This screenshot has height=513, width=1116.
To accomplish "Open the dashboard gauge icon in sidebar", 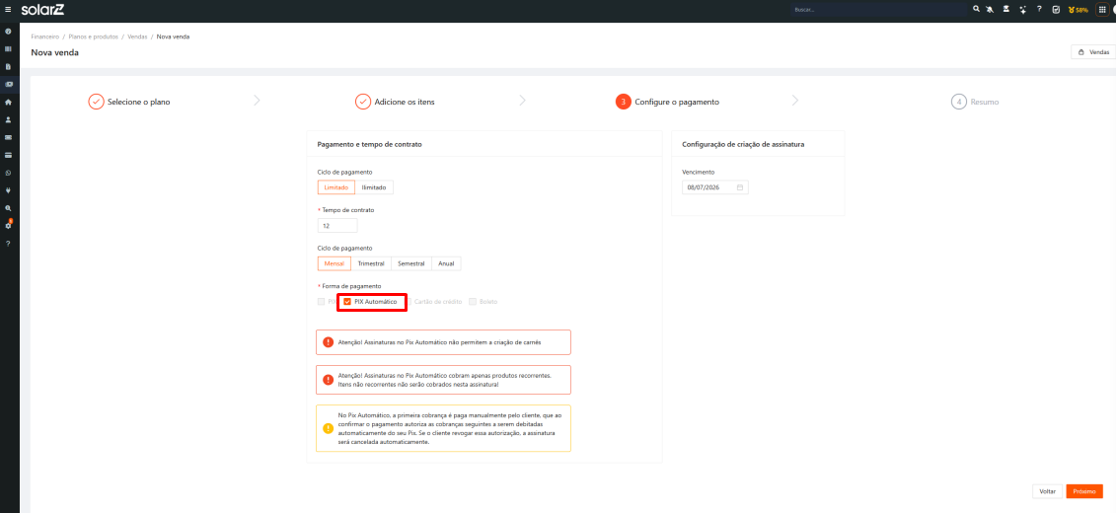I will point(8,32).
